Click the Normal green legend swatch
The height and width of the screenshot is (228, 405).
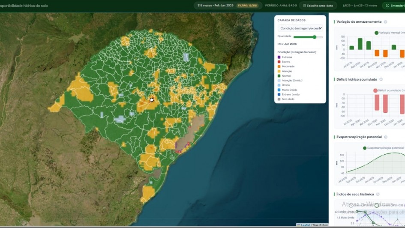pos(279,76)
